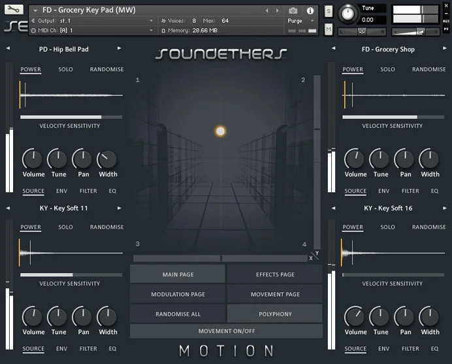Switch to ENV tab of PD - Hip Bell Pad
The image size is (452, 364).
click(x=61, y=191)
